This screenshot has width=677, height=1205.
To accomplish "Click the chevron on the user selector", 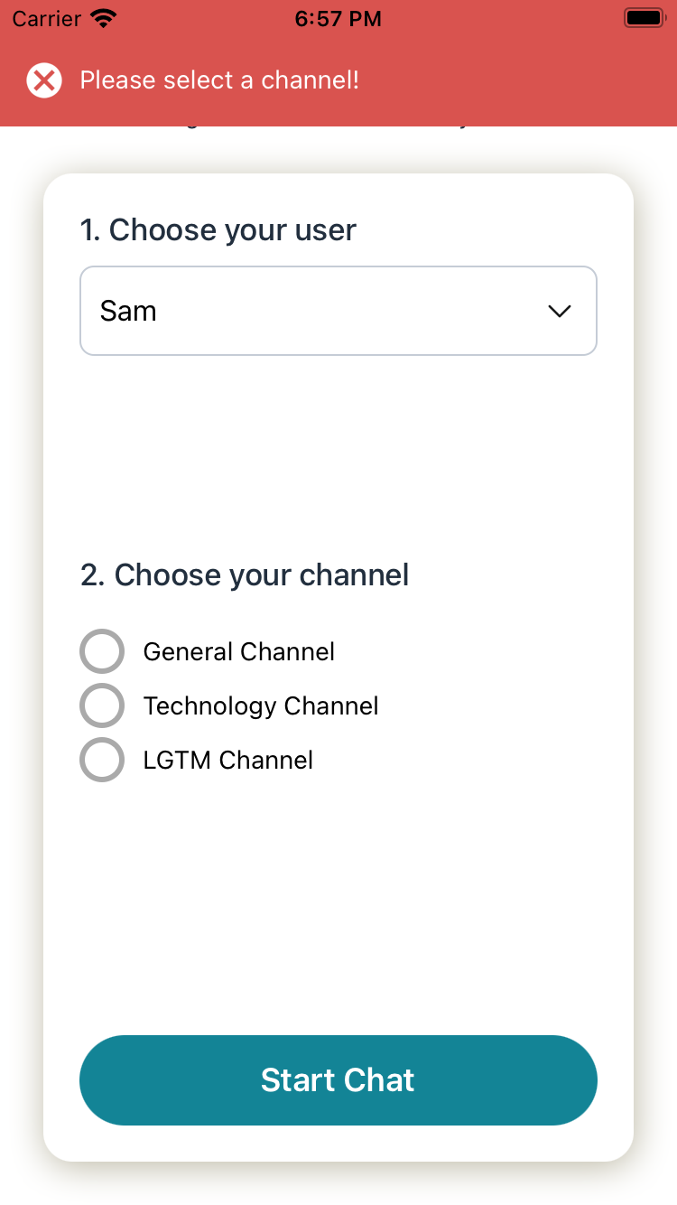I will coord(560,311).
